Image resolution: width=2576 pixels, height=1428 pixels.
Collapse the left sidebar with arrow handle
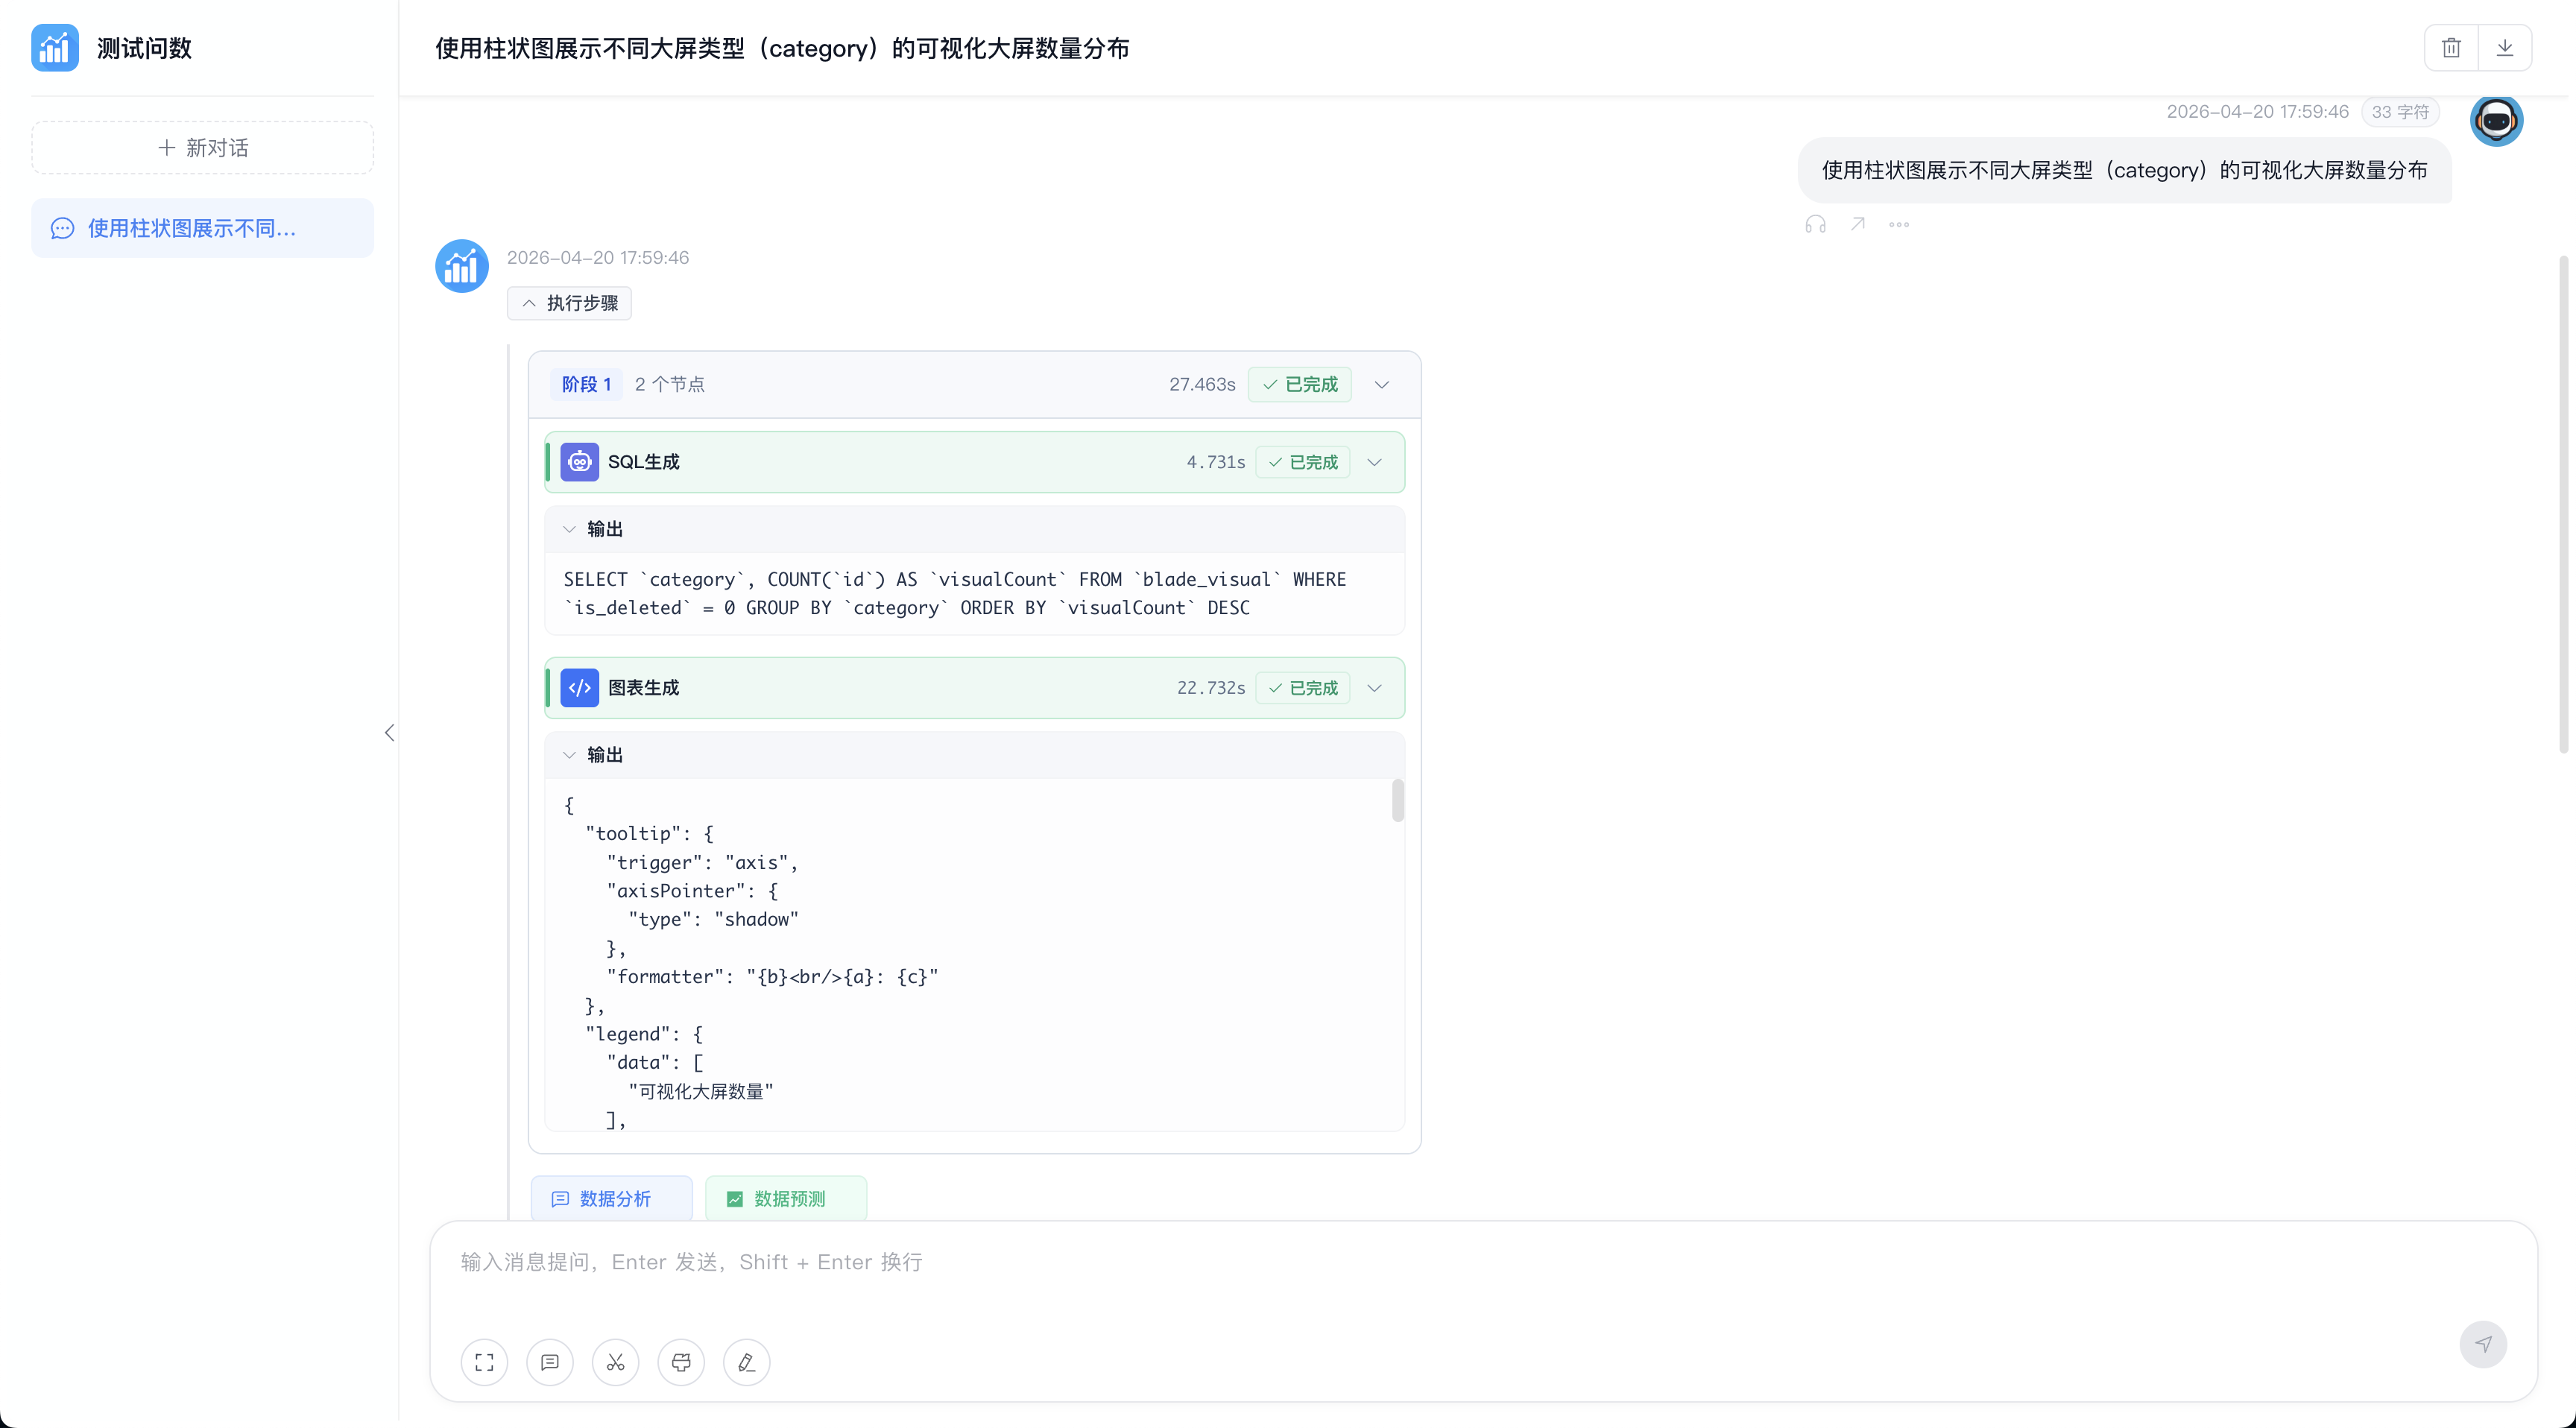tap(389, 733)
